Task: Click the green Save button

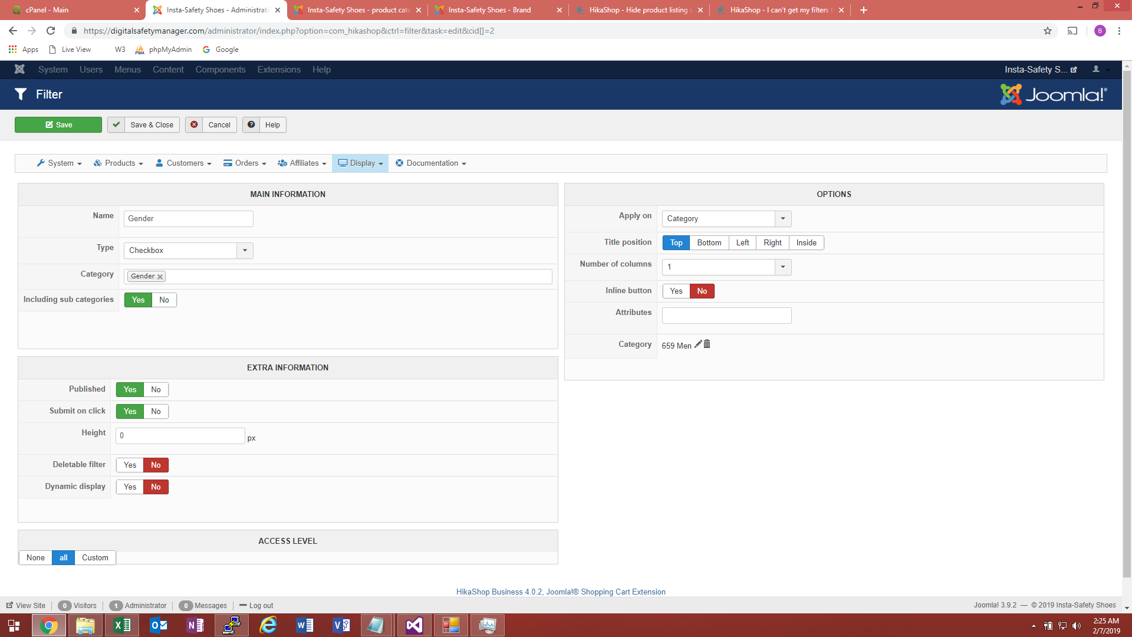Action: 58,125
